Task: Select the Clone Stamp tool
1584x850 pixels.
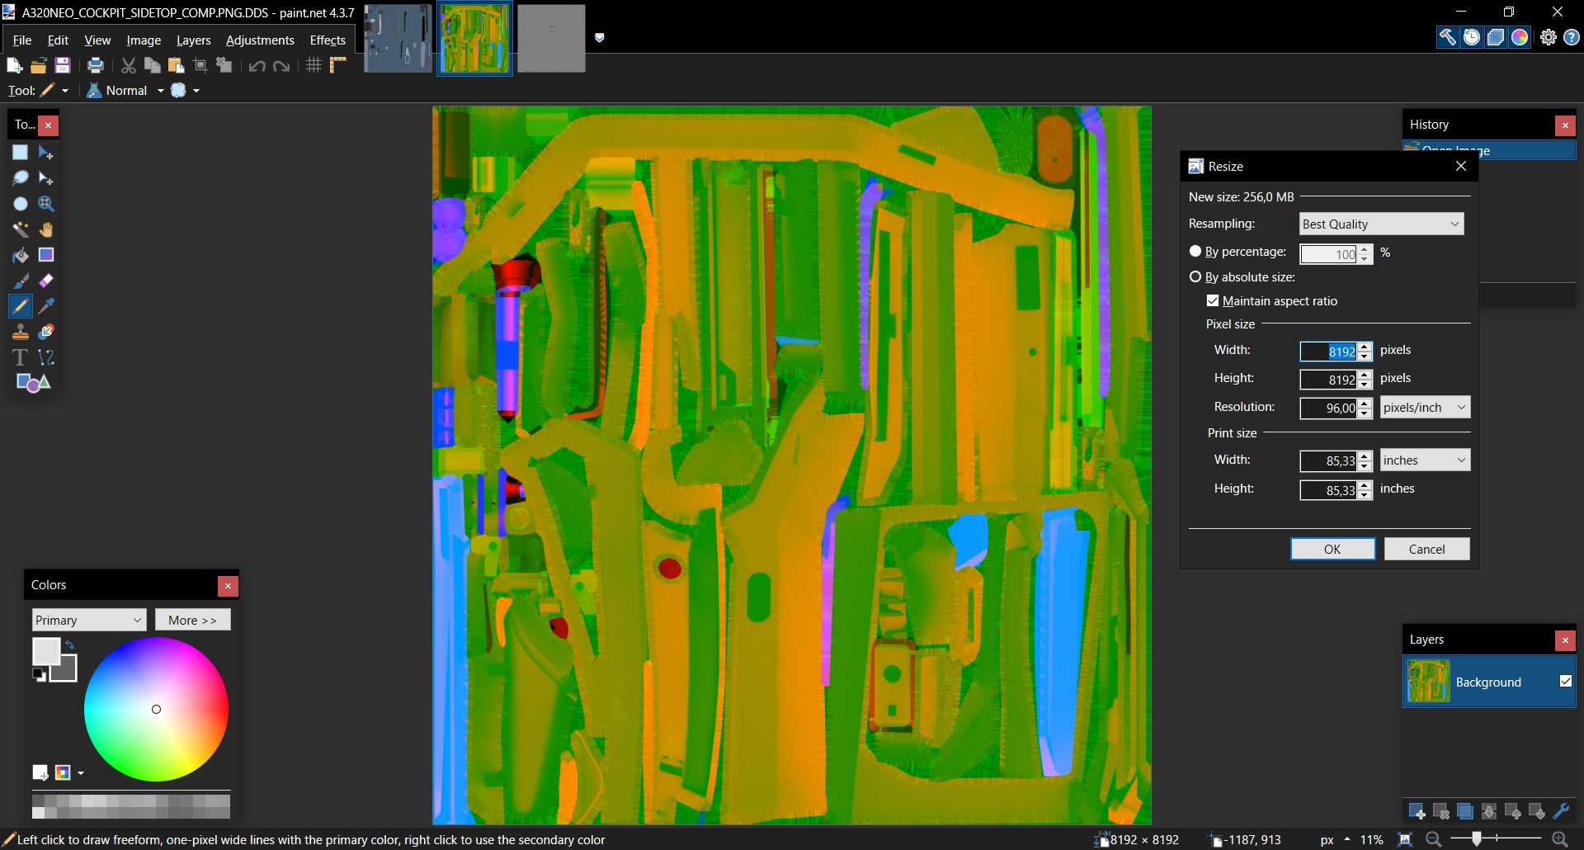Action: click(x=21, y=332)
